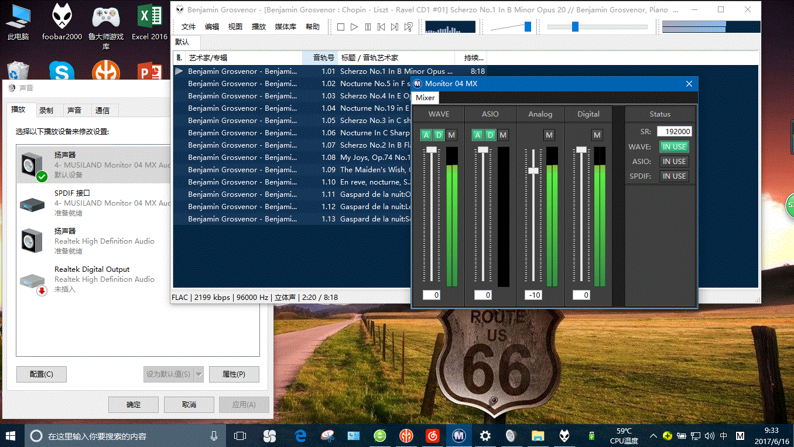
Task: Switch to the 录制 tab in Sound dialog
Action: point(46,110)
